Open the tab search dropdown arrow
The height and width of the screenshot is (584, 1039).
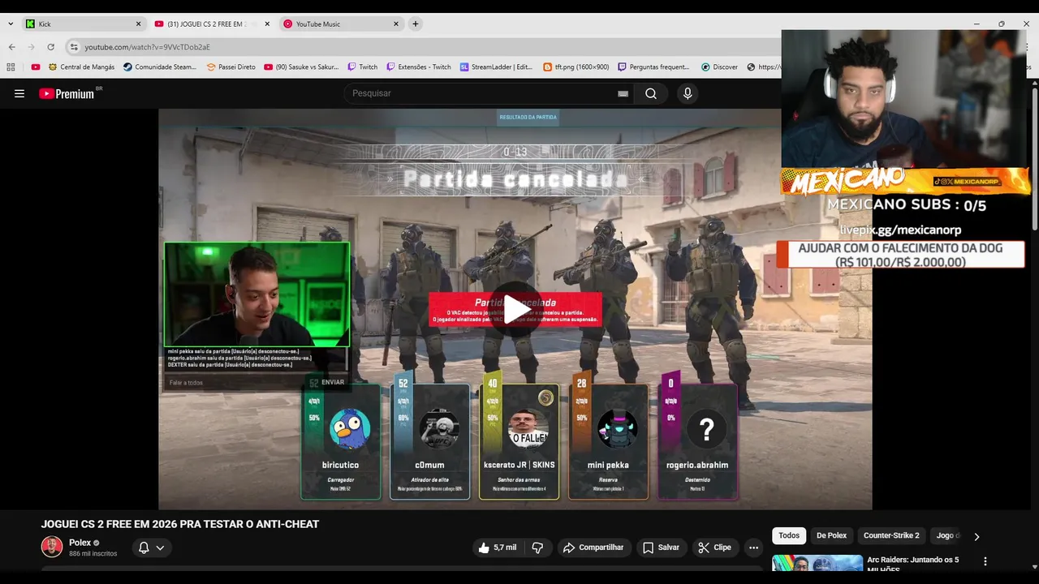(x=11, y=24)
